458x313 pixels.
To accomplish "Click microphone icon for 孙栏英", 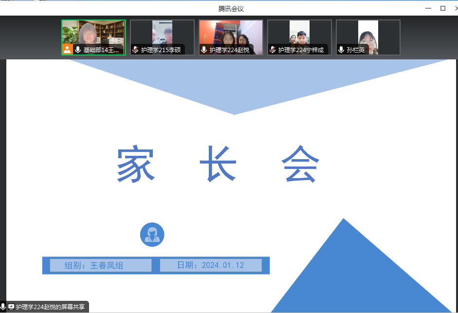I will 341,50.
